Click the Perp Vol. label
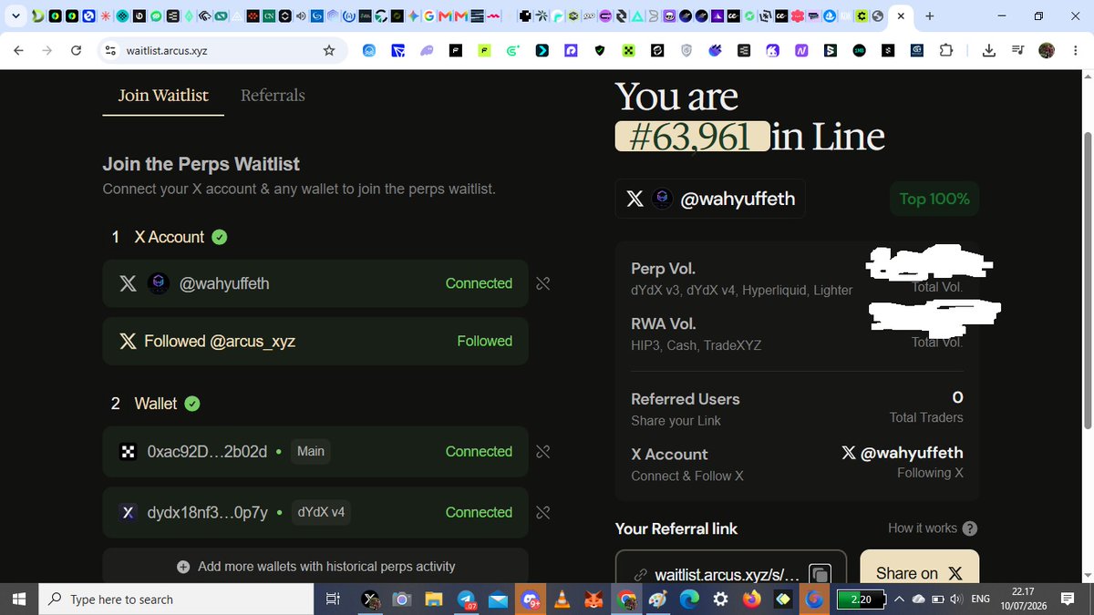1094x615 pixels. [663, 269]
